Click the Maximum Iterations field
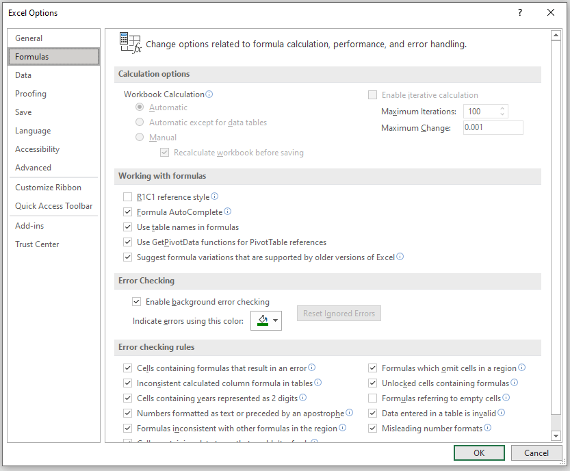 [481, 112]
